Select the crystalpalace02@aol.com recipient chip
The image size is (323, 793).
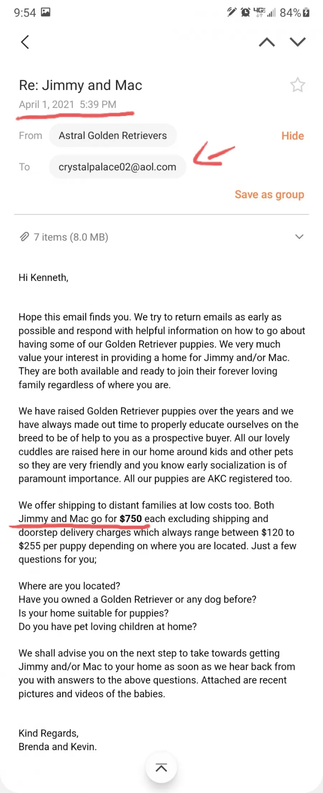(117, 167)
